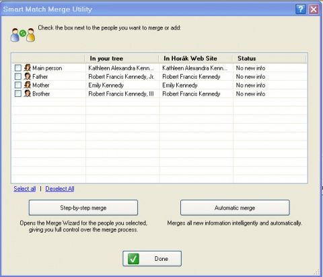Click the Father row person icon

point(28,77)
